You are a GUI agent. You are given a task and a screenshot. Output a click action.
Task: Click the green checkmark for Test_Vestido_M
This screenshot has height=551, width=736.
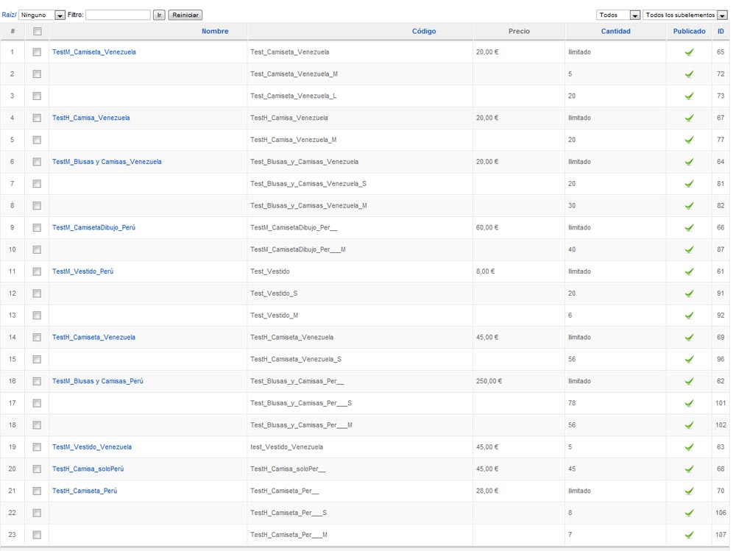pyautogui.click(x=689, y=316)
